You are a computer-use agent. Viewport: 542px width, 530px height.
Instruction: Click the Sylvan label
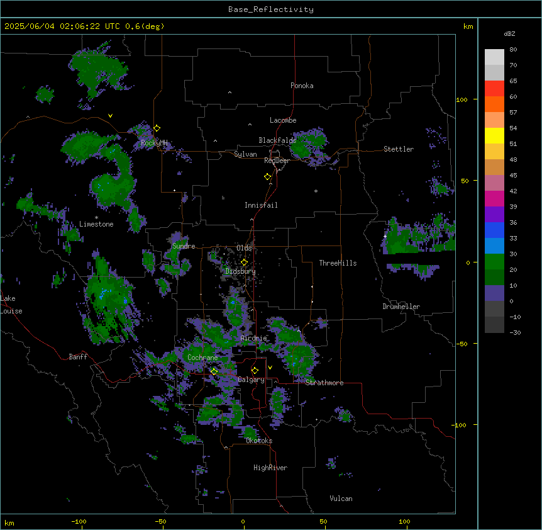tap(245, 154)
